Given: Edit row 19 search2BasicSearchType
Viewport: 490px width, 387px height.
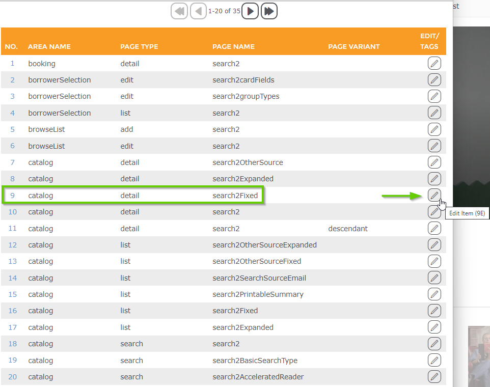Looking at the screenshot, I should (x=434, y=360).
